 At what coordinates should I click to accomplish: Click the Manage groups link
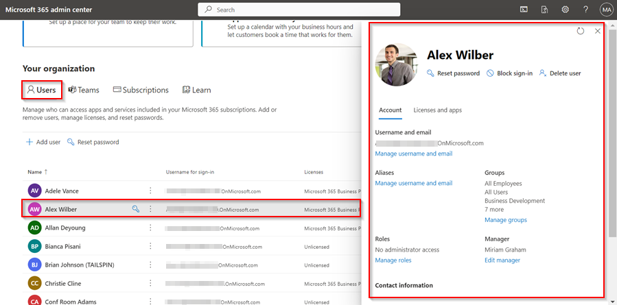pyautogui.click(x=506, y=220)
